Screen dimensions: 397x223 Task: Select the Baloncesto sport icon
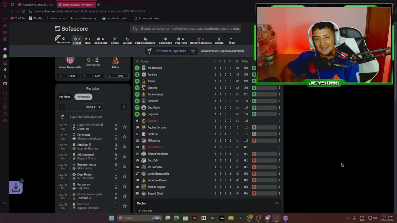pyautogui.click(x=101, y=41)
